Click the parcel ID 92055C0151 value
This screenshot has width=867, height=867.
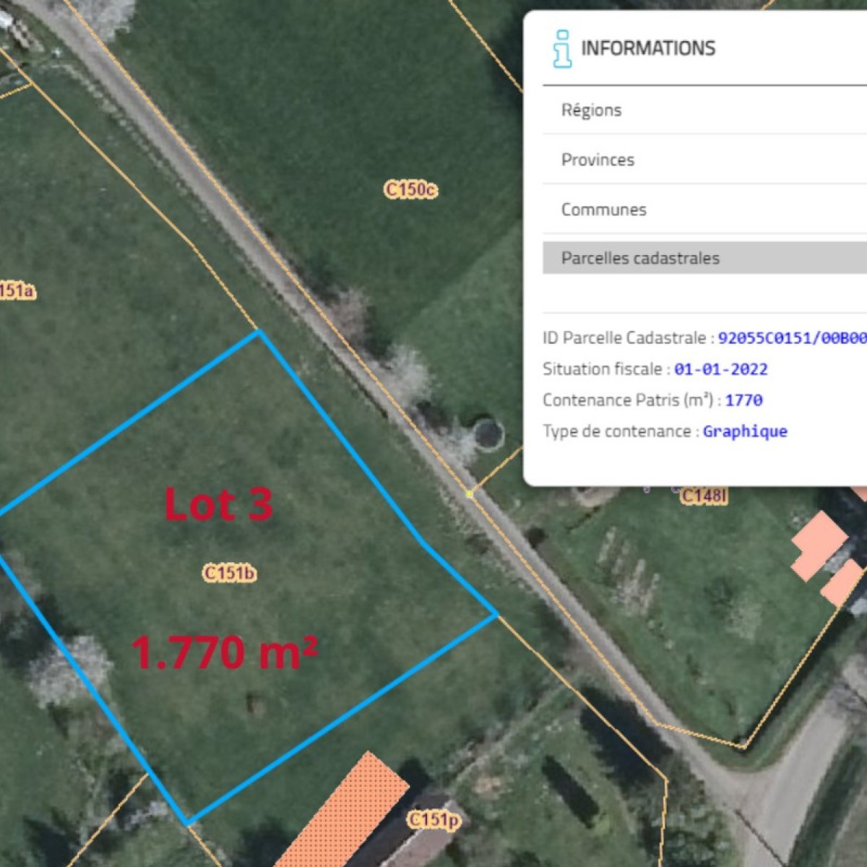791,338
